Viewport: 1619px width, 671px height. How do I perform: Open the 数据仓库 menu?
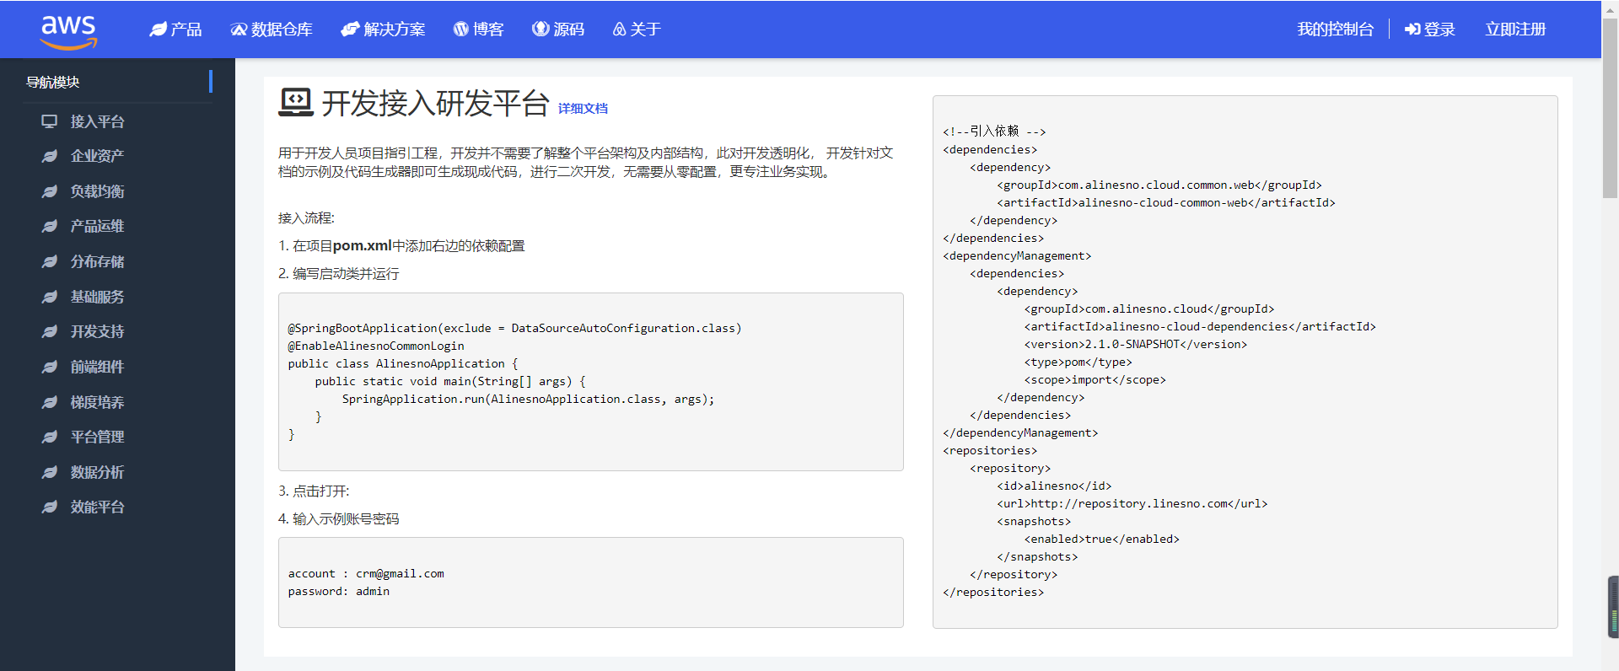pyautogui.click(x=272, y=30)
